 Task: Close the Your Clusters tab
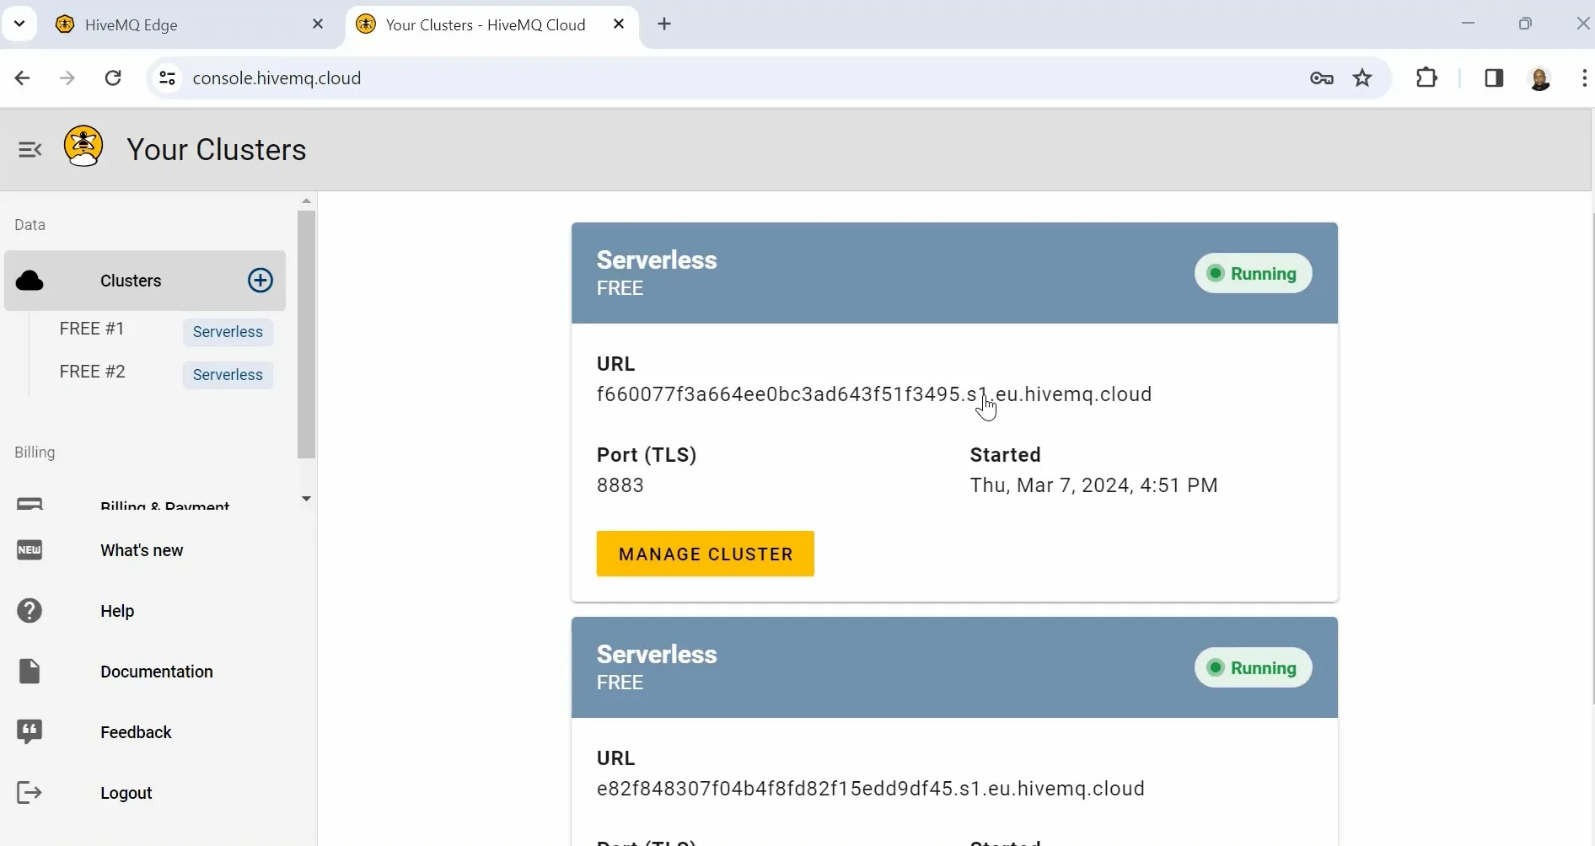[x=619, y=24]
